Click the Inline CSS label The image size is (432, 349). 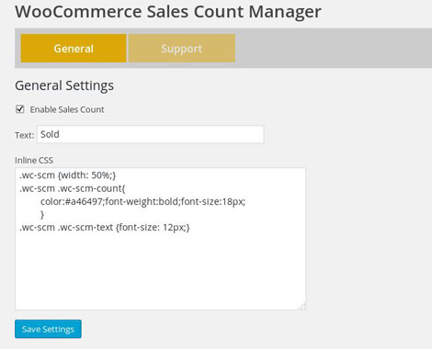[x=34, y=160]
